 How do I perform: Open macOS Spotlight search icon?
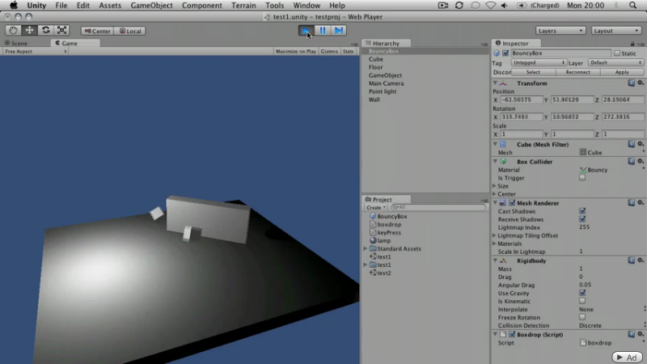632,6
